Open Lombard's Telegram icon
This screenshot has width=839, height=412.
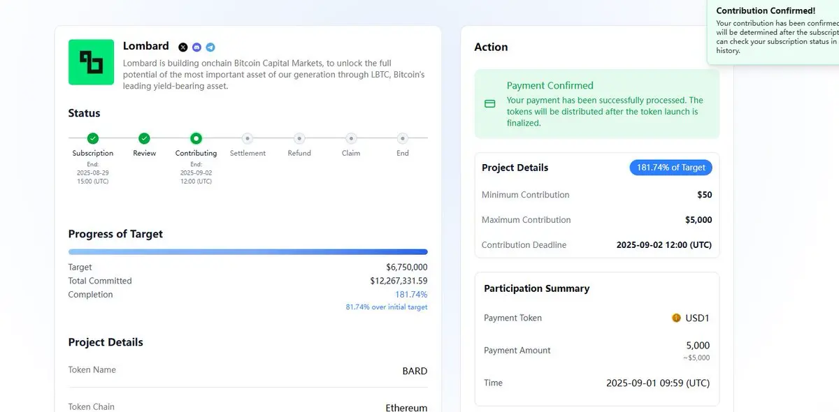[210, 47]
